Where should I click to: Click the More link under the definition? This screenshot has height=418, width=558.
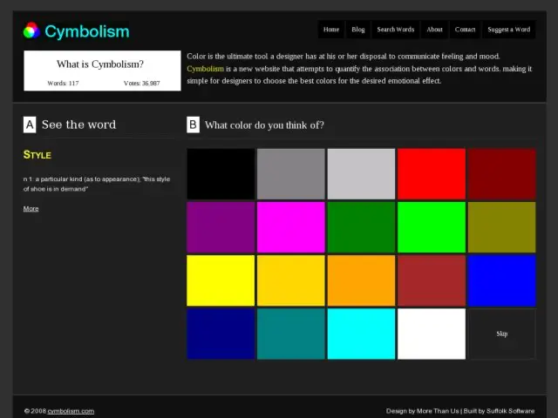(31, 209)
